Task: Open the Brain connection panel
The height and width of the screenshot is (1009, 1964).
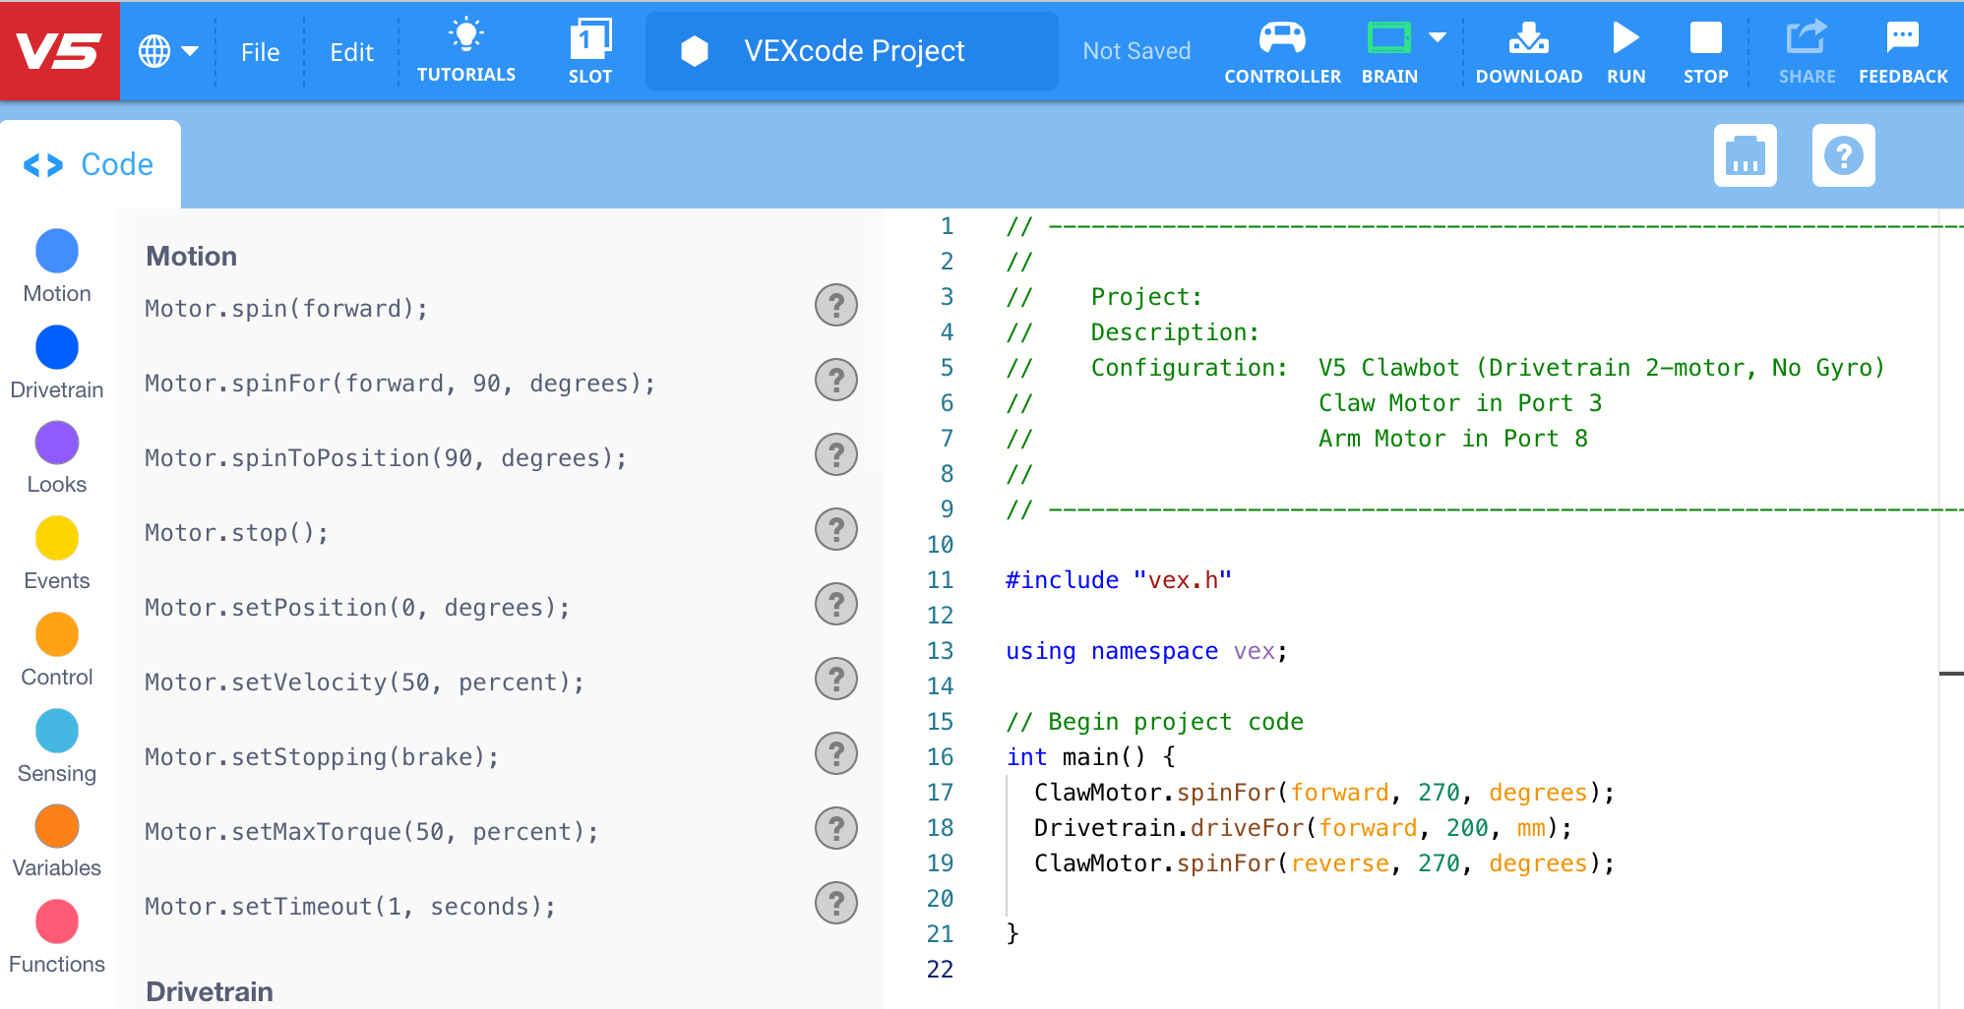Action: 1388,50
